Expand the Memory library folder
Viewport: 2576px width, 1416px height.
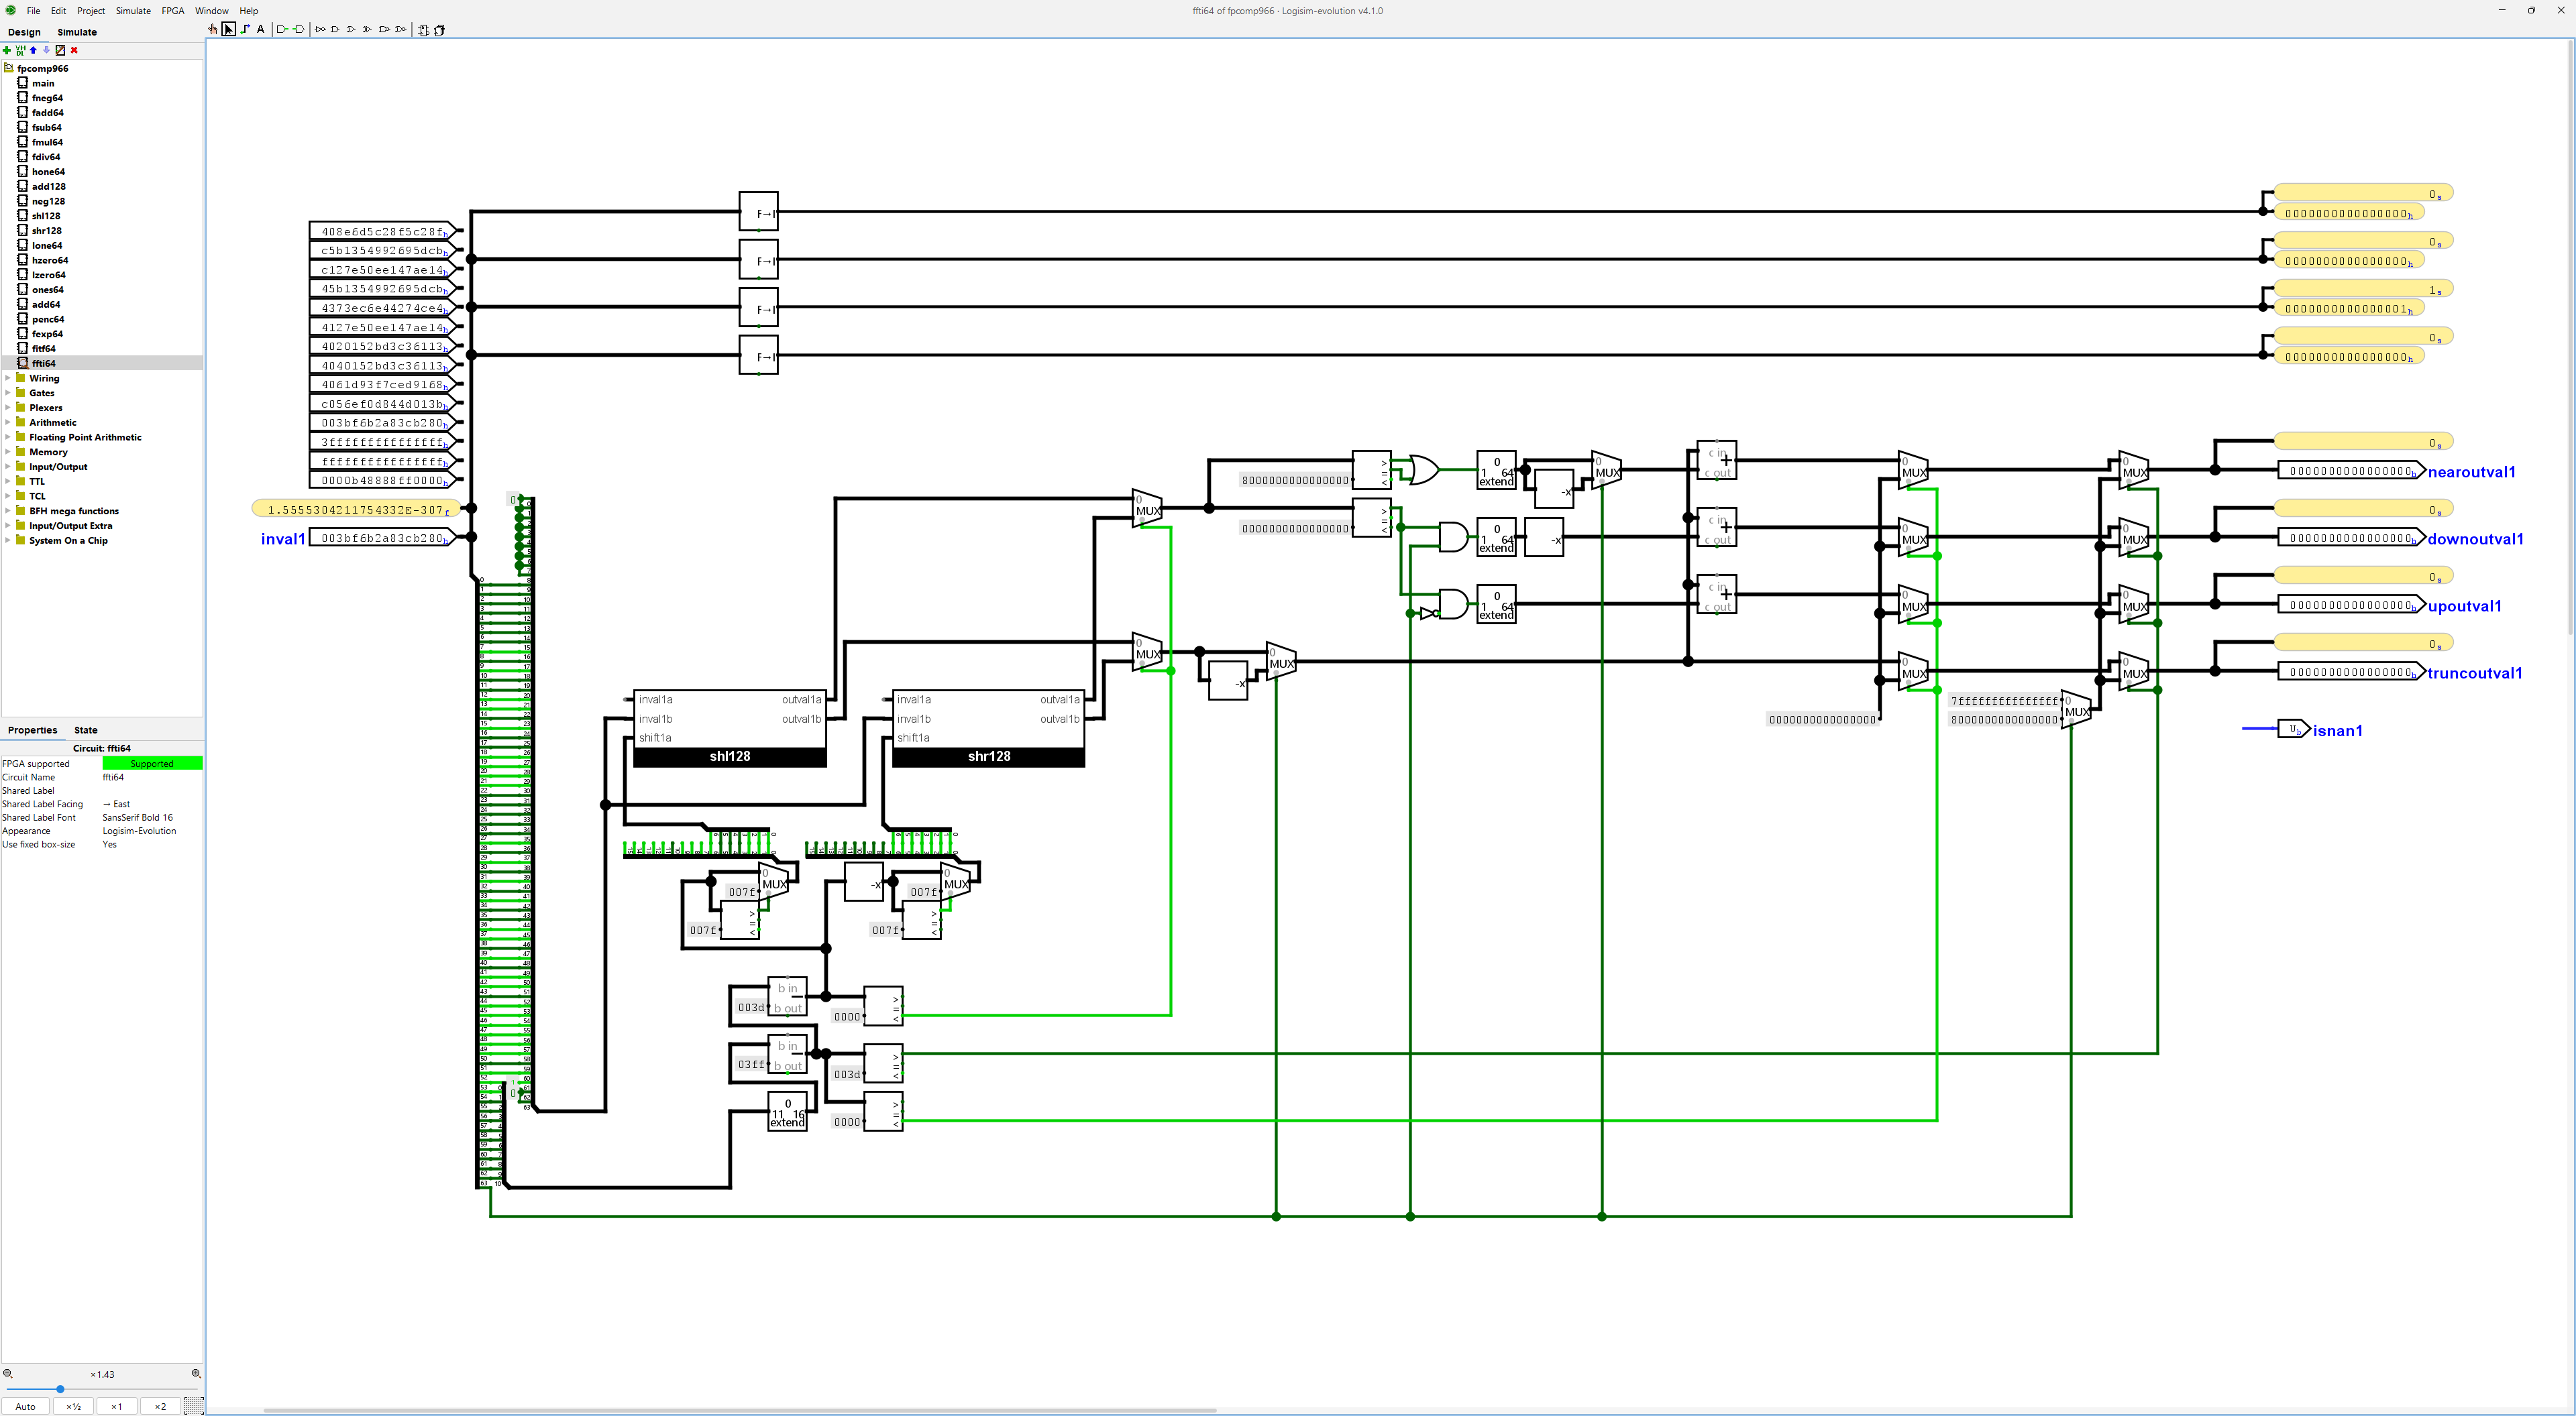click(x=8, y=452)
